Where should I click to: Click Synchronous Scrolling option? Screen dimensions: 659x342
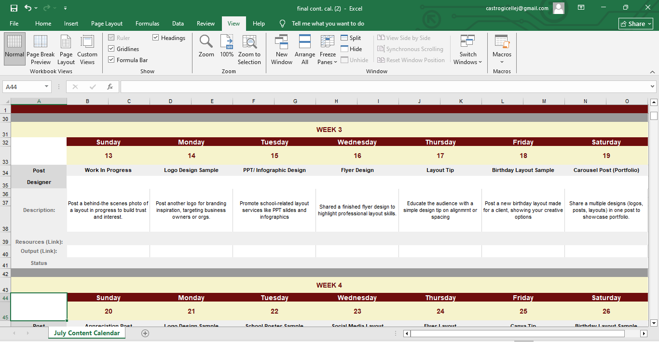[410, 49]
